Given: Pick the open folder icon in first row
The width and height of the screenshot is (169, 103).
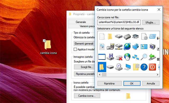Looking at the screenshot, I should (110, 37).
